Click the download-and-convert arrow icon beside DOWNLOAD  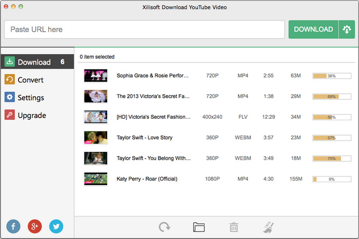pos(346,30)
